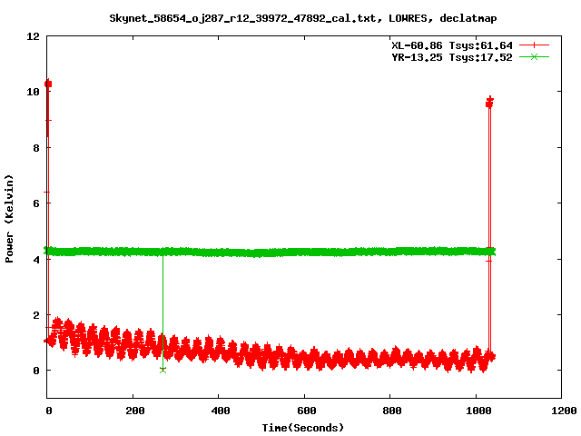Click the x-axis tick label '400'

[221, 411]
